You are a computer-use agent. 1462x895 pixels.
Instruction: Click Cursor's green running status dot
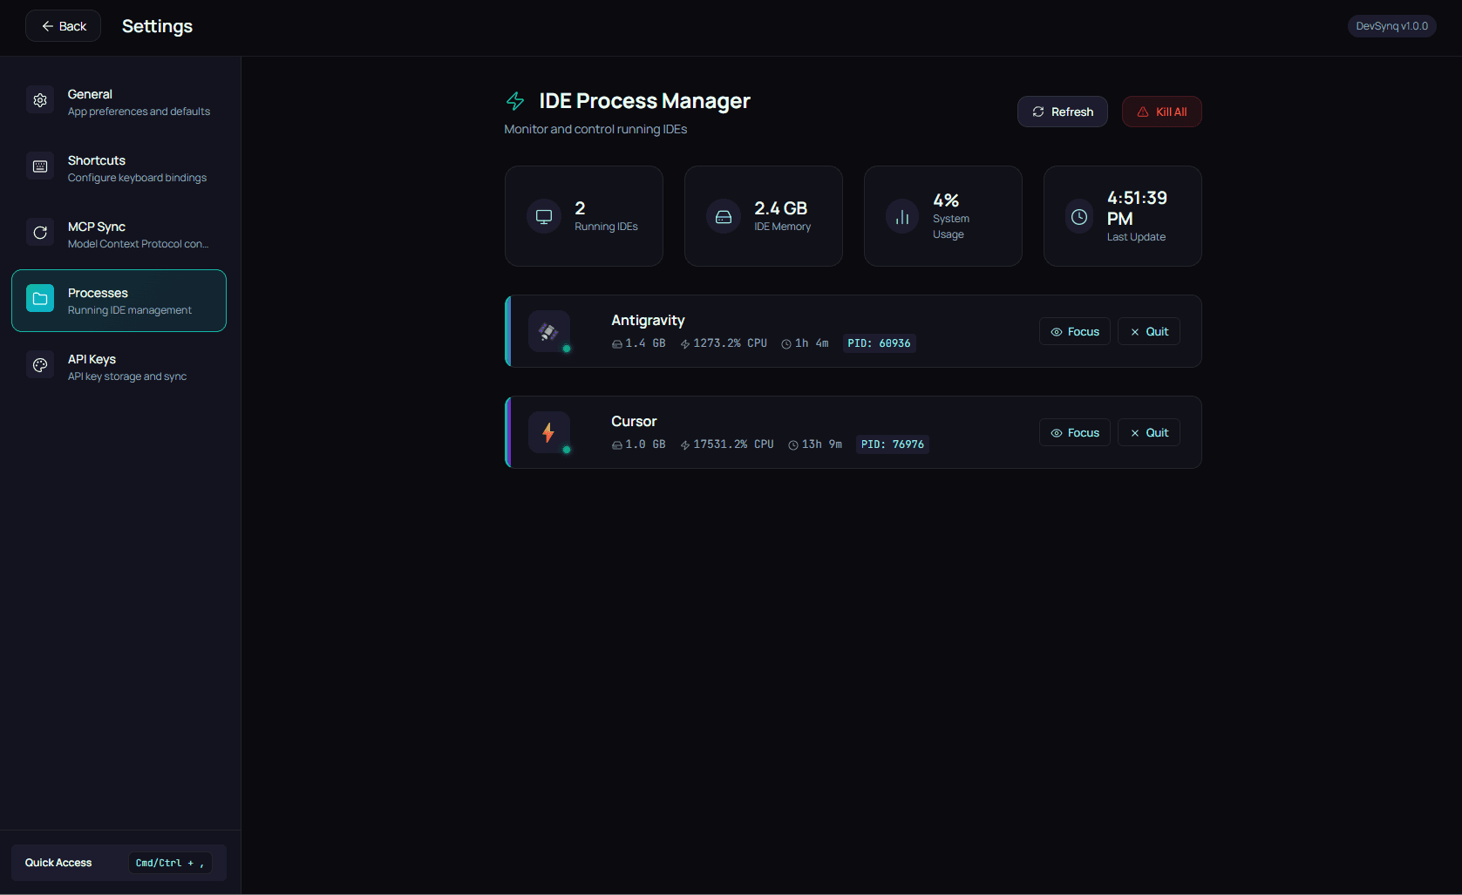(x=568, y=451)
